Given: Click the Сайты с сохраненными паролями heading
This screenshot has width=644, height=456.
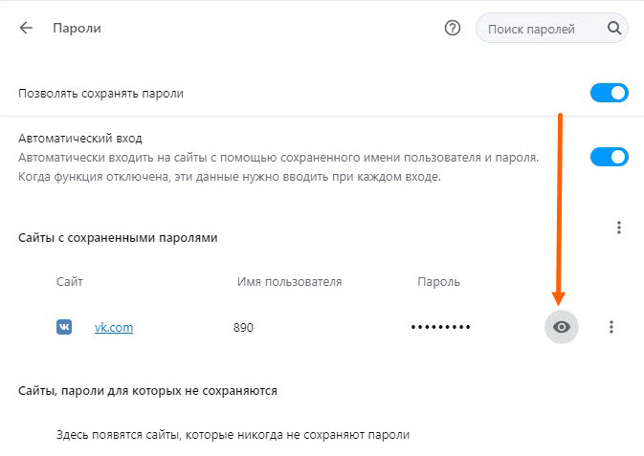Looking at the screenshot, I should 118,237.
